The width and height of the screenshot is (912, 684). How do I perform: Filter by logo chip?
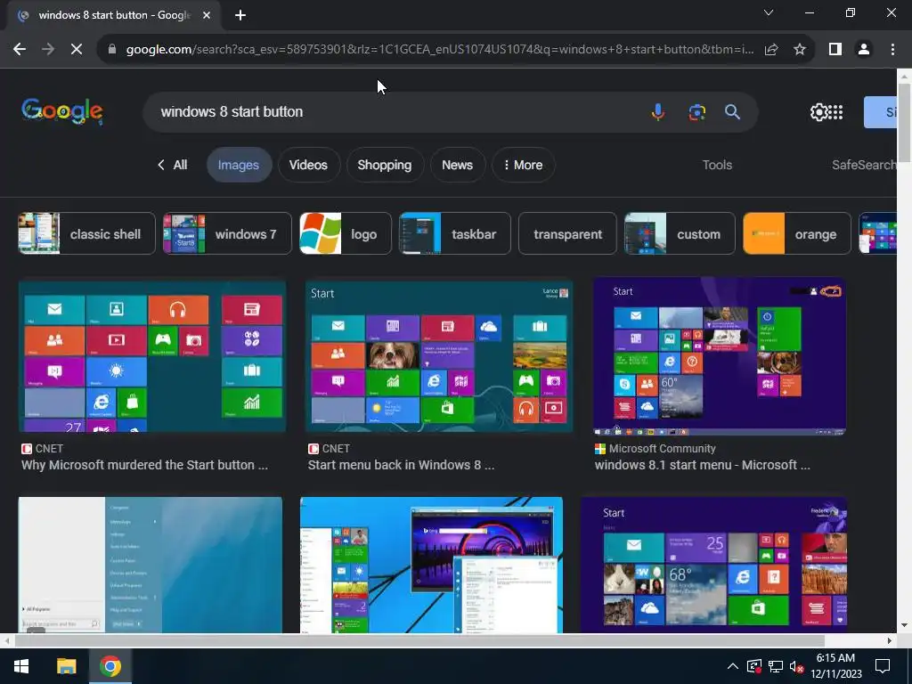[x=346, y=234]
